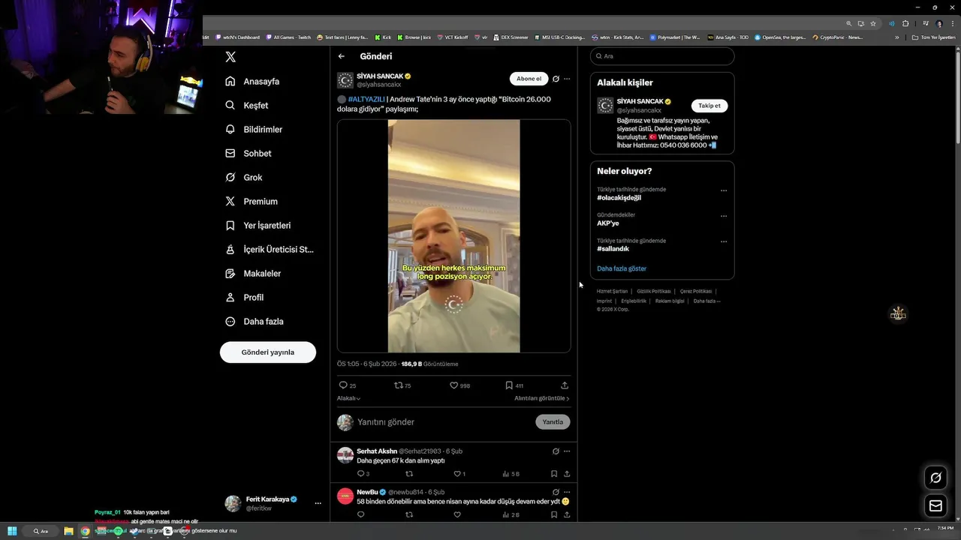
Task: Go to Anasayfa home page
Action: (x=252, y=81)
